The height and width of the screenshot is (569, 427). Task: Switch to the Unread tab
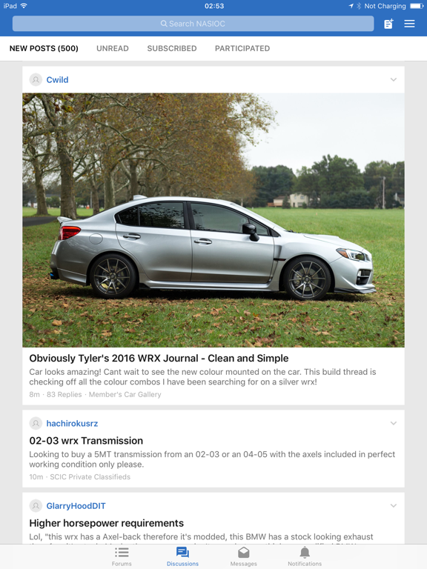pos(113,48)
